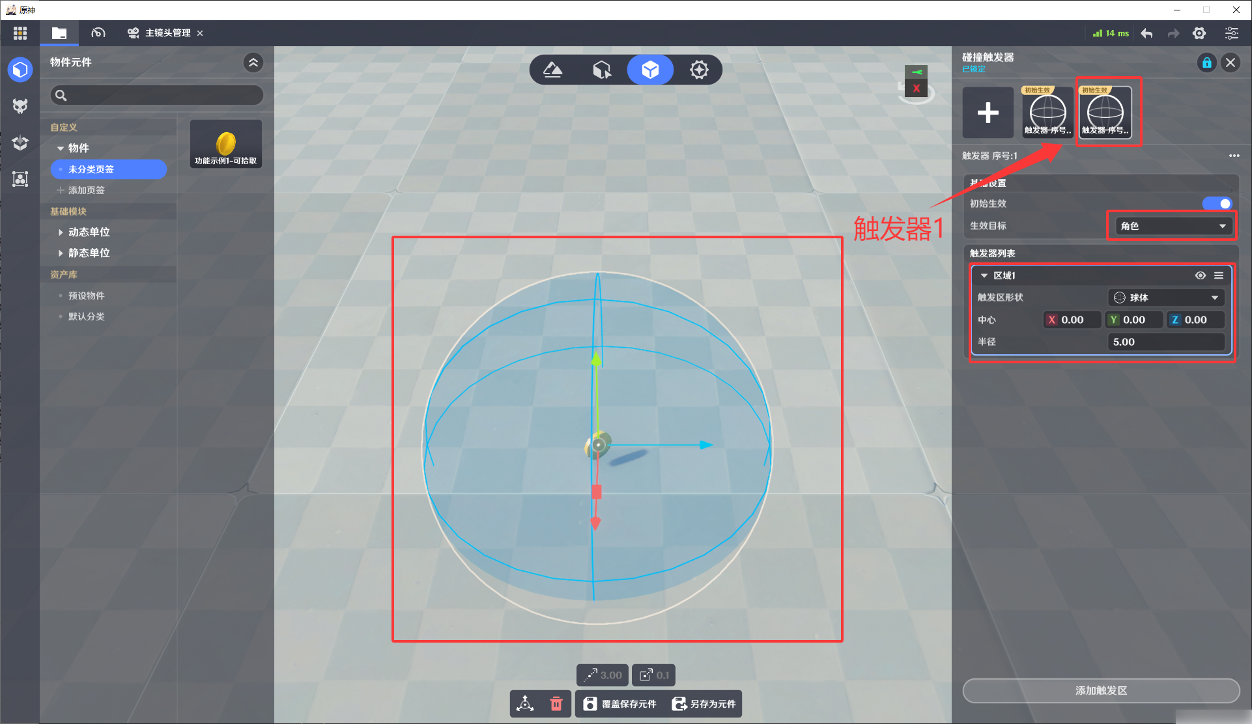Toggle eye visibility of 区域1
Image resolution: width=1252 pixels, height=724 pixels.
tap(1200, 275)
